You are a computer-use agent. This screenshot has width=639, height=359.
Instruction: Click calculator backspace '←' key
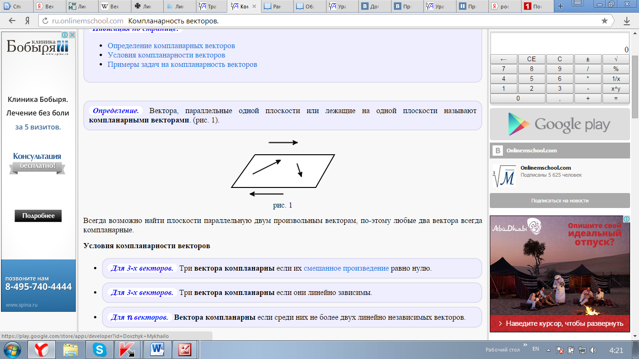click(504, 59)
